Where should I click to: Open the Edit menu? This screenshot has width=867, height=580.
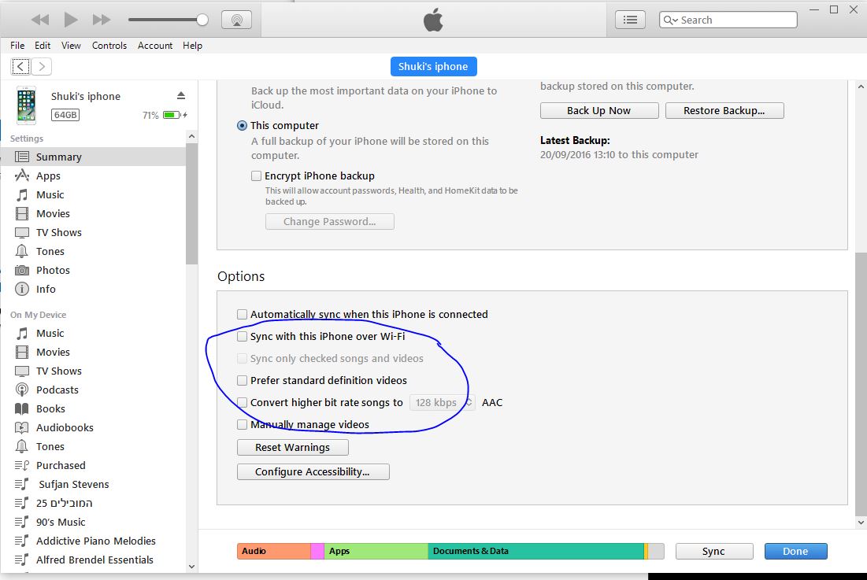pyautogui.click(x=43, y=46)
